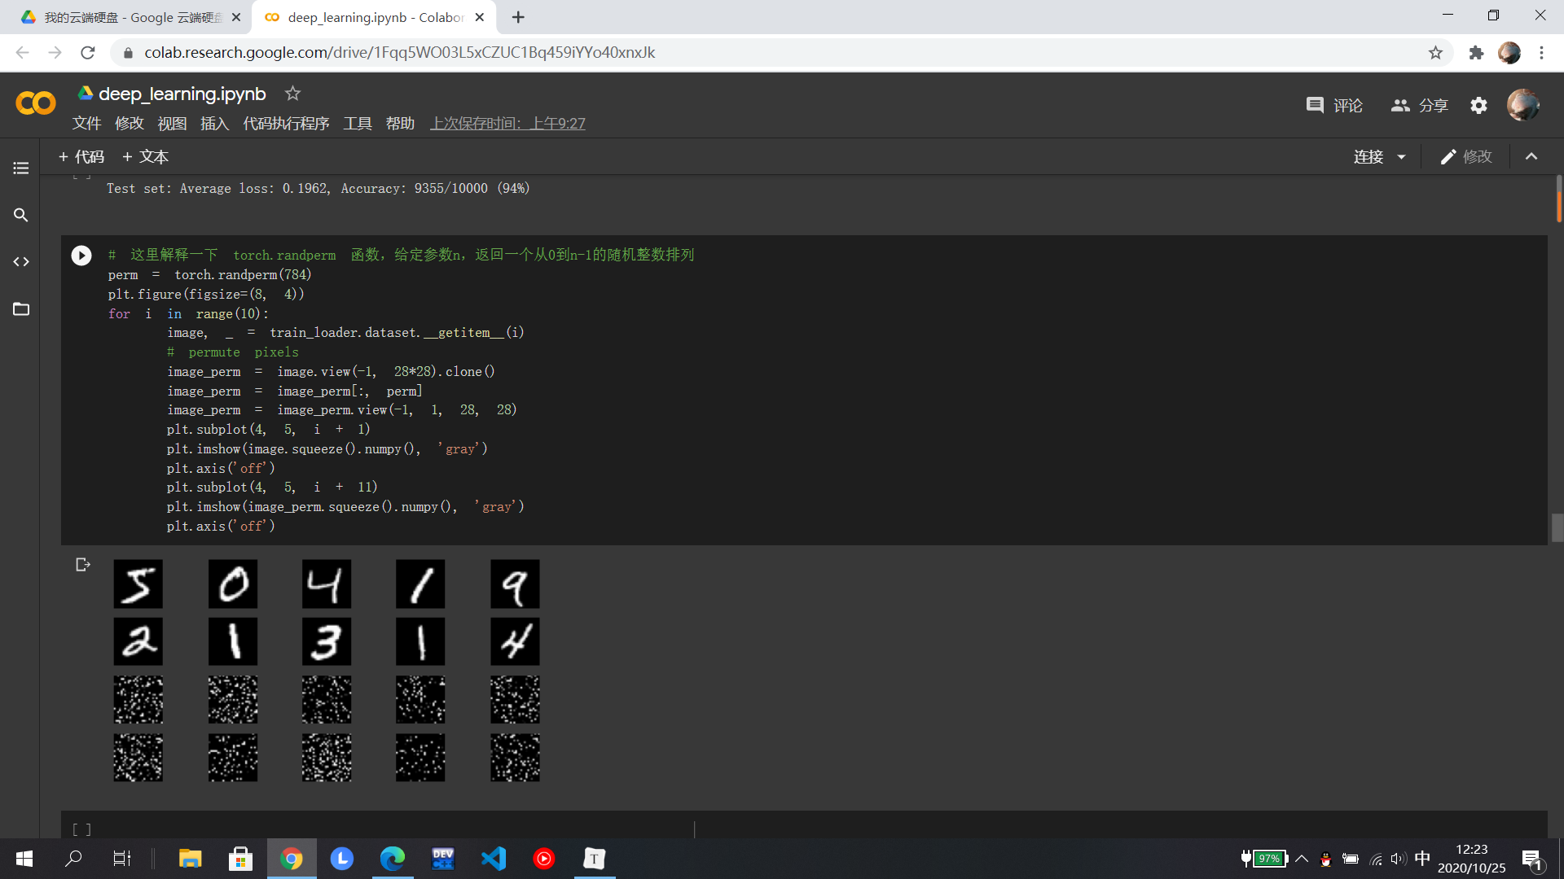The height and width of the screenshot is (879, 1564).
Task: Add a new code cell with + 代码
Action: pyautogui.click(x=81, y=157)
